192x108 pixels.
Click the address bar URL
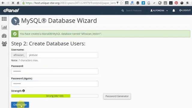(x=70, y=3)
